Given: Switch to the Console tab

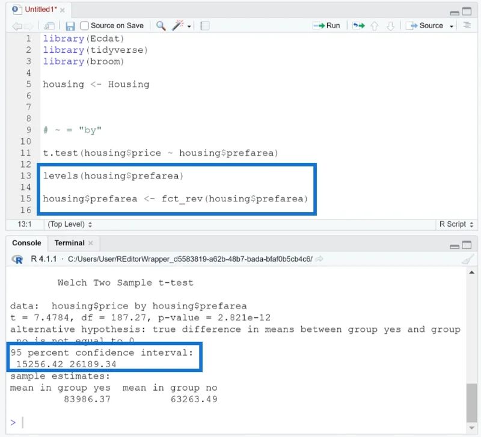Looking at the screenshot, I should coord(26,243).
